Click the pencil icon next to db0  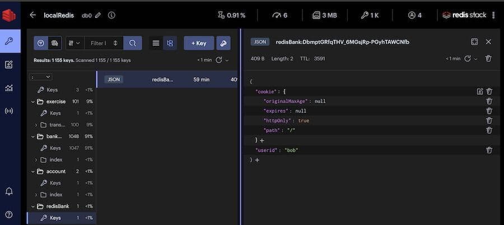click(x=99, y=15)
